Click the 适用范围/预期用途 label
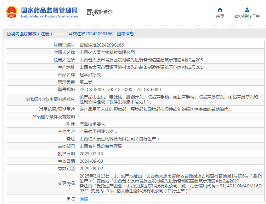Viewport: 266px width, 204px height. click(57, 109)
